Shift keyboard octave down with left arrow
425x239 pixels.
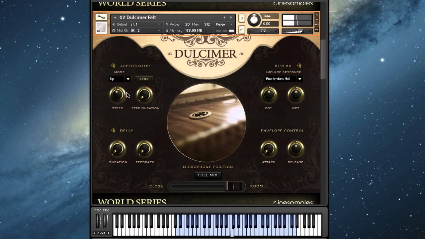tap(95, 233)
